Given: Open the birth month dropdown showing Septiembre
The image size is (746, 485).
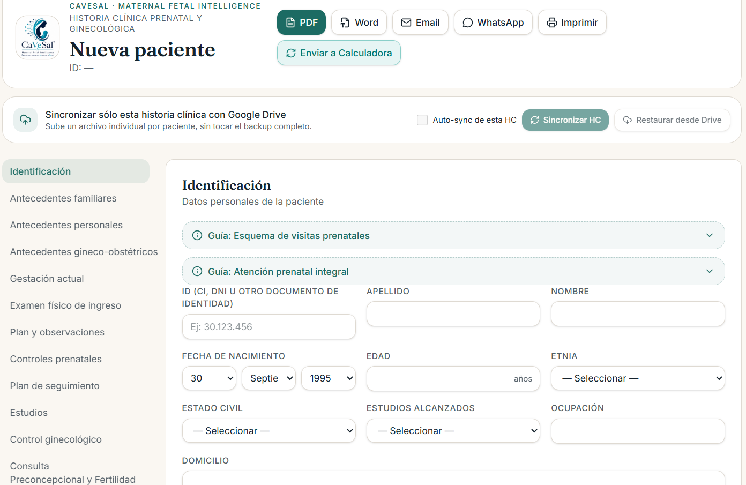Looking at the screenshot, I should click(x=269, y=378).
